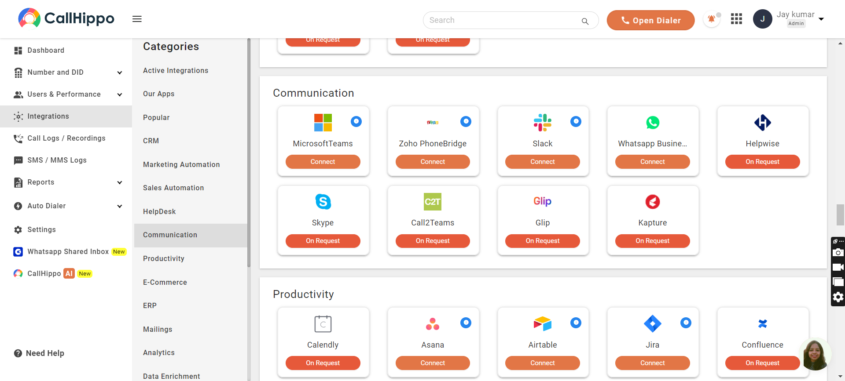
Task: Open Jay kumar account dropdown
Action: (x=821, y=19)
